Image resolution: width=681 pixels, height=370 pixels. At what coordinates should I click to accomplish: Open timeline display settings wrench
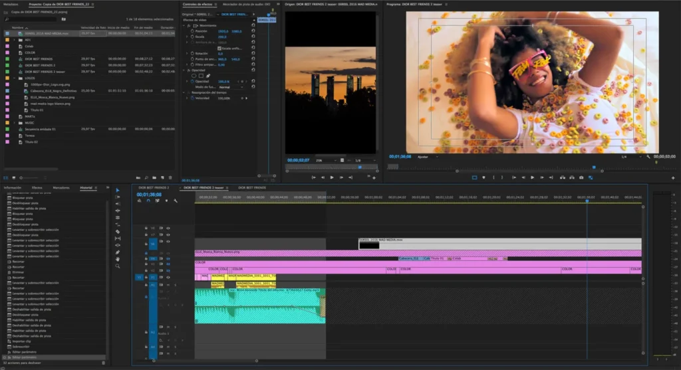[x=176, y=201]
